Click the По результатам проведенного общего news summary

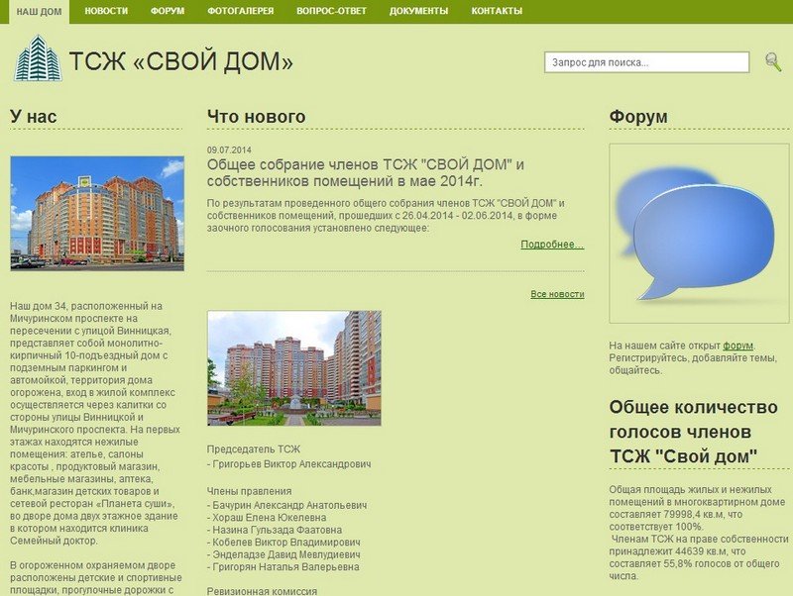point(386,216)
